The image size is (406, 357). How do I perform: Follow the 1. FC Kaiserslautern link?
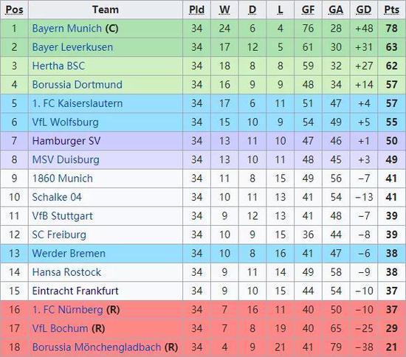click(x=78, y=103)
